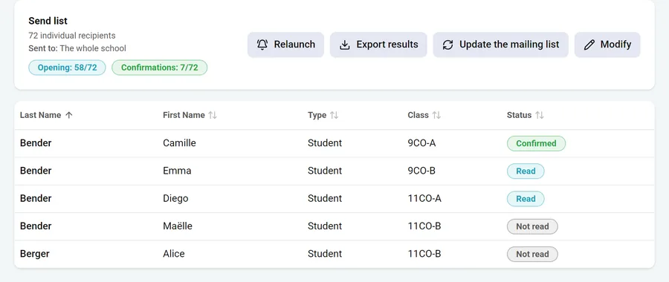Click the Relaunch bell icon
The height and width of the screenshot is (282, 669).
[262, 45]
